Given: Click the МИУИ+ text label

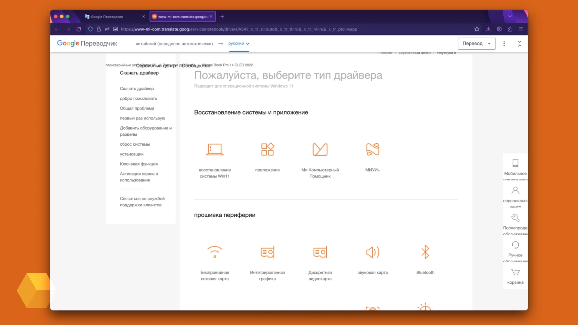Looking at the screenshot, I should pos(373,170).
